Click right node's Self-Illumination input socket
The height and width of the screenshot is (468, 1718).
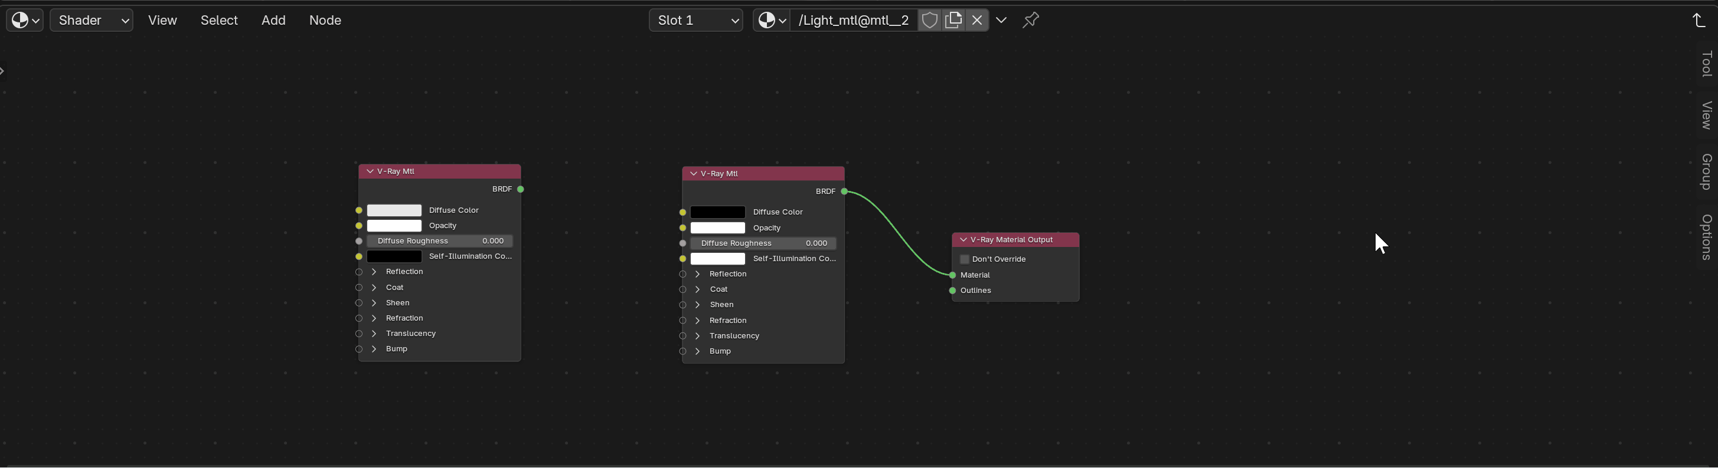pyautogui.click(x=682, y=259)
